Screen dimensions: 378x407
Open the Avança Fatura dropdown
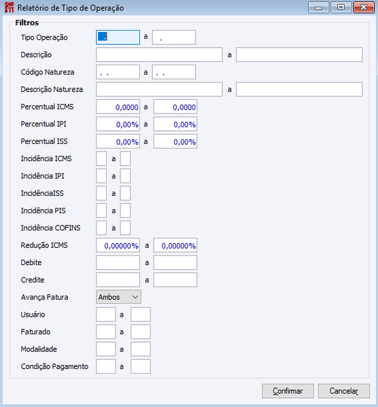(118, 297)
